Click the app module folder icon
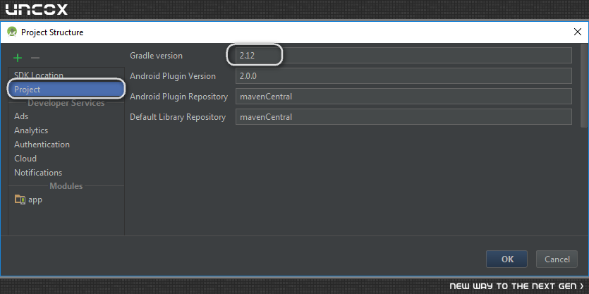The width and height of the screenshot is (589, 294). click(x=20, y=200)
